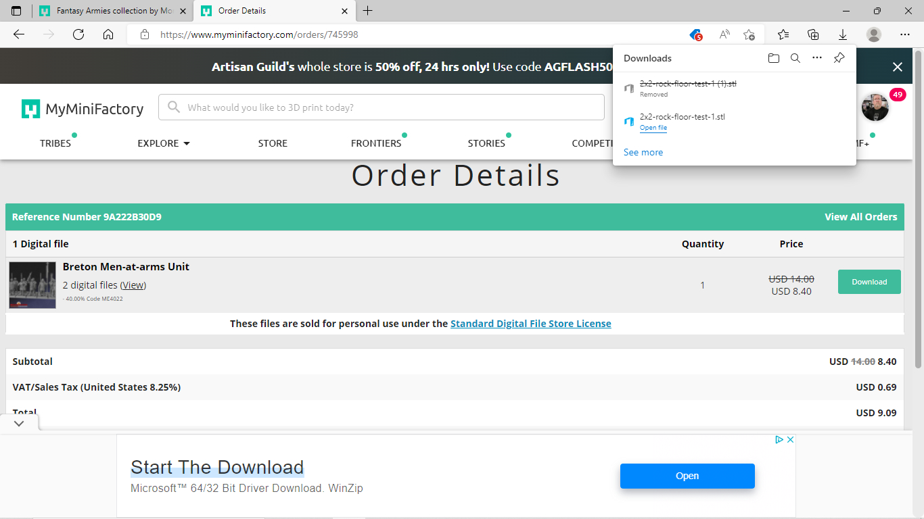This screenshot has height=519, width=924.
Task: Open the user account avatar
Action: (875, 107)
